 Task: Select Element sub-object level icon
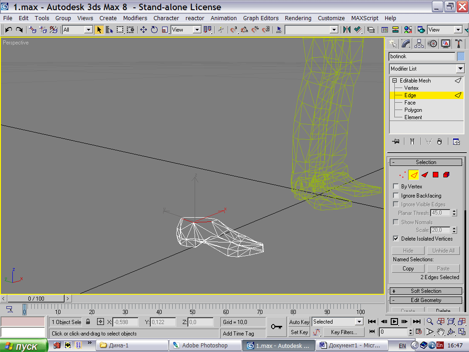click(x=446, y=175)
